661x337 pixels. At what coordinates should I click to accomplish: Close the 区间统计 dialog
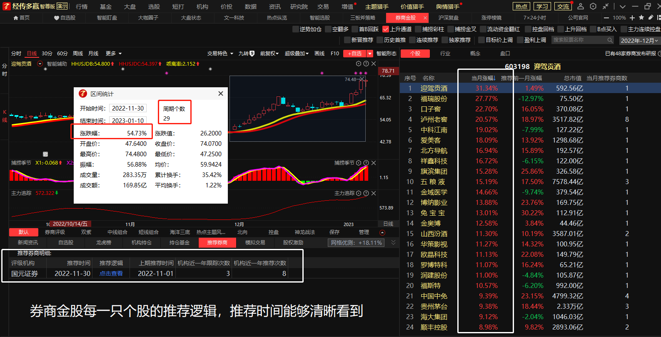(221, 93)
